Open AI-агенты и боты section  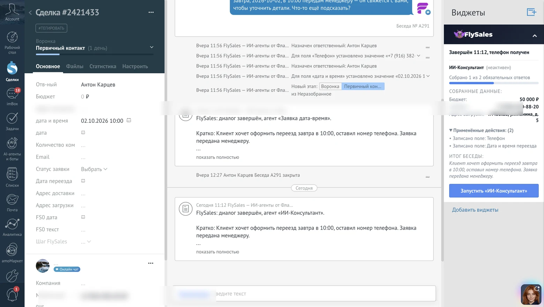[12, 149]
